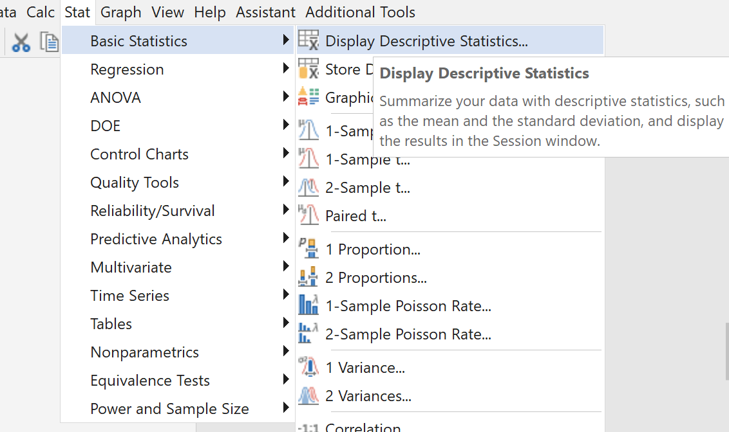Choose 2 Variances... command
Image resolution: width=729 pixels, height=432 pixels.
click(x=450, y=396)
